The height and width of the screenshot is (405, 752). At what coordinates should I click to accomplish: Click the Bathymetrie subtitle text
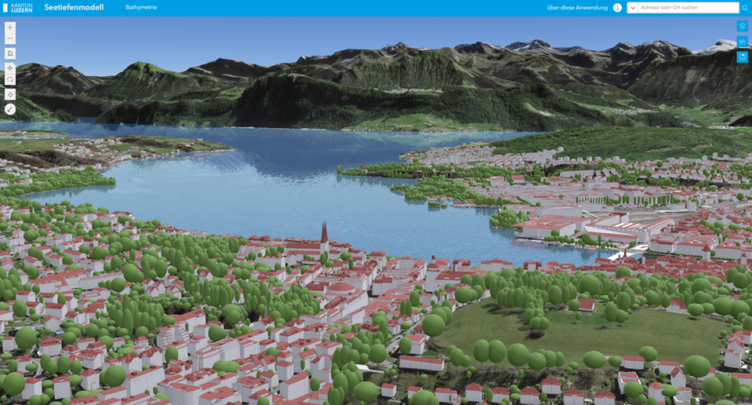coord(141,7)
